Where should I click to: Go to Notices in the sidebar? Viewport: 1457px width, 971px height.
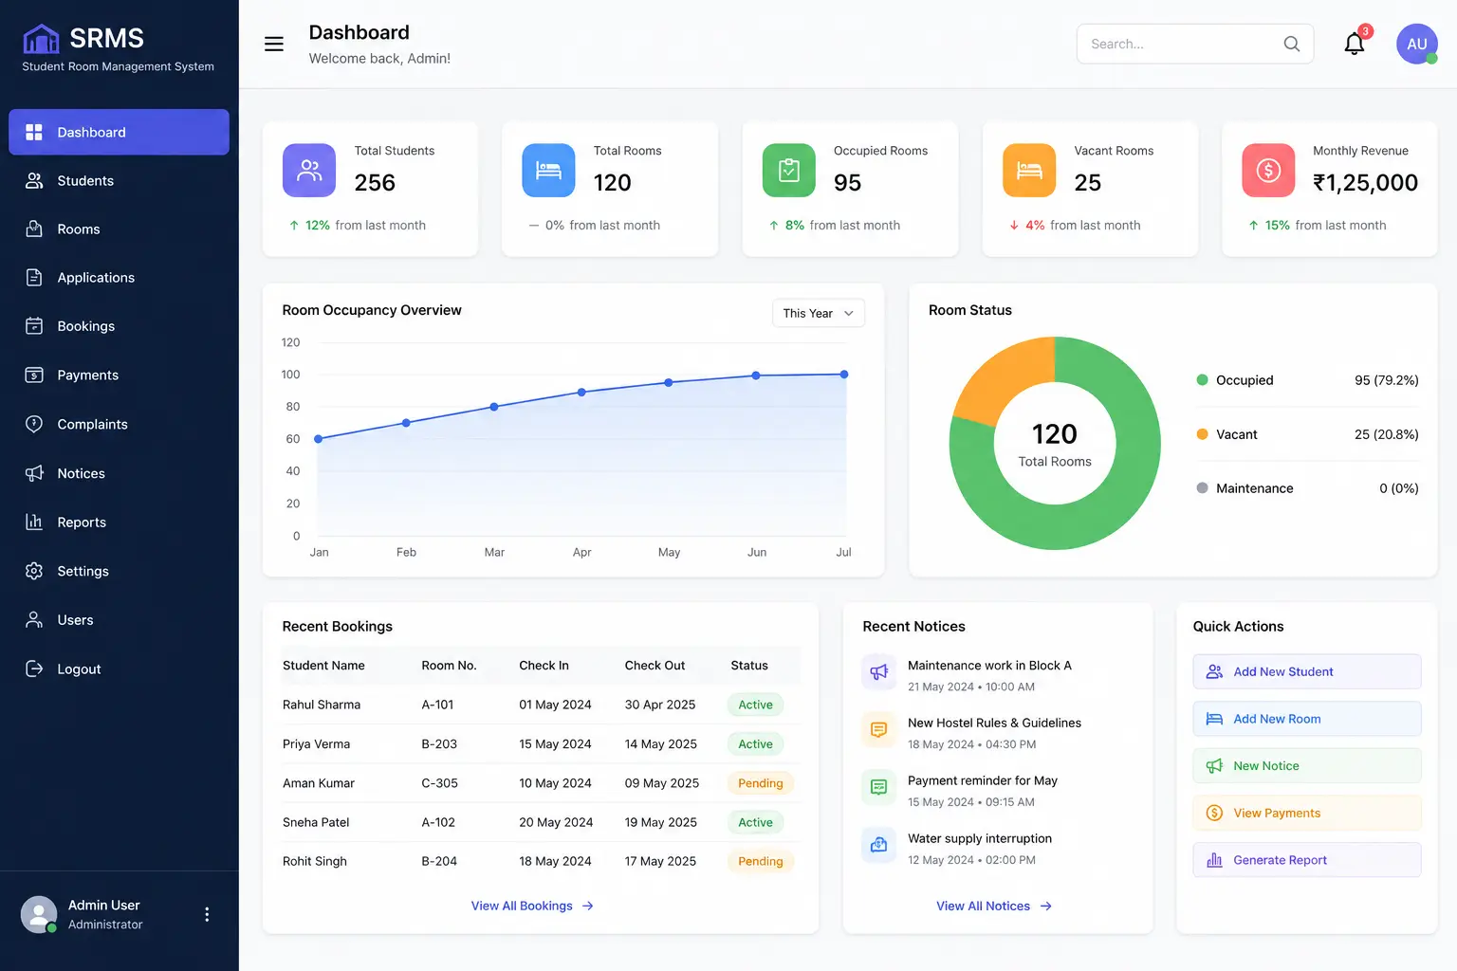[x=119, y=473]
